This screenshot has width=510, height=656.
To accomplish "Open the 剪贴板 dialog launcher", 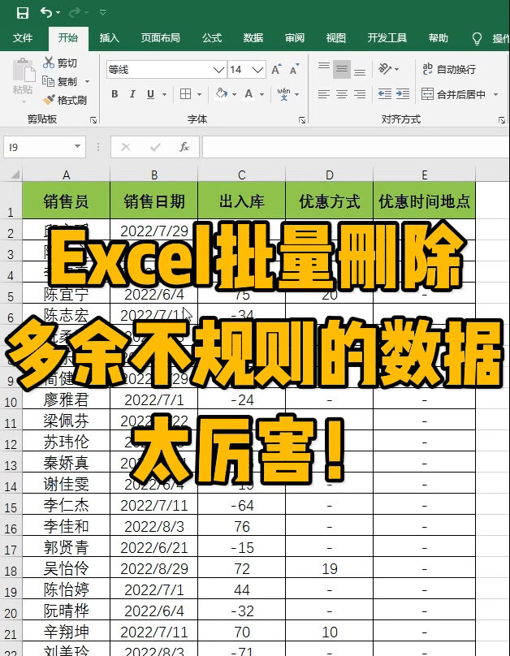I will (x=93, y=120).
